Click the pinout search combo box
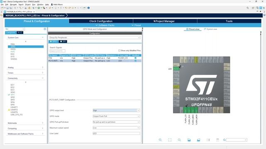This screenshot has width=266, height=149. coord(236,140)
